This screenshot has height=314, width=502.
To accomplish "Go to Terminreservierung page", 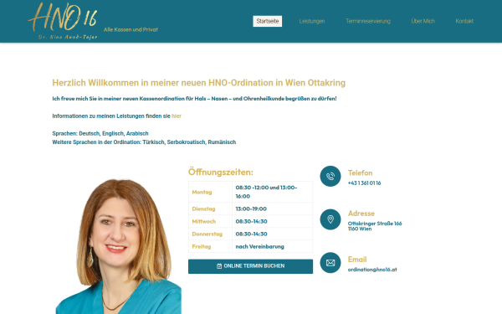I will point(368,21).
